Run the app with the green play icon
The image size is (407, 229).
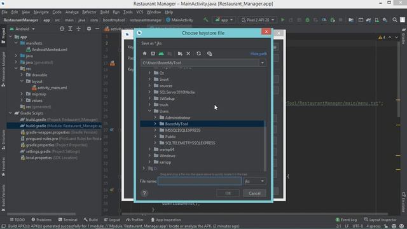(x=282, y=20)
